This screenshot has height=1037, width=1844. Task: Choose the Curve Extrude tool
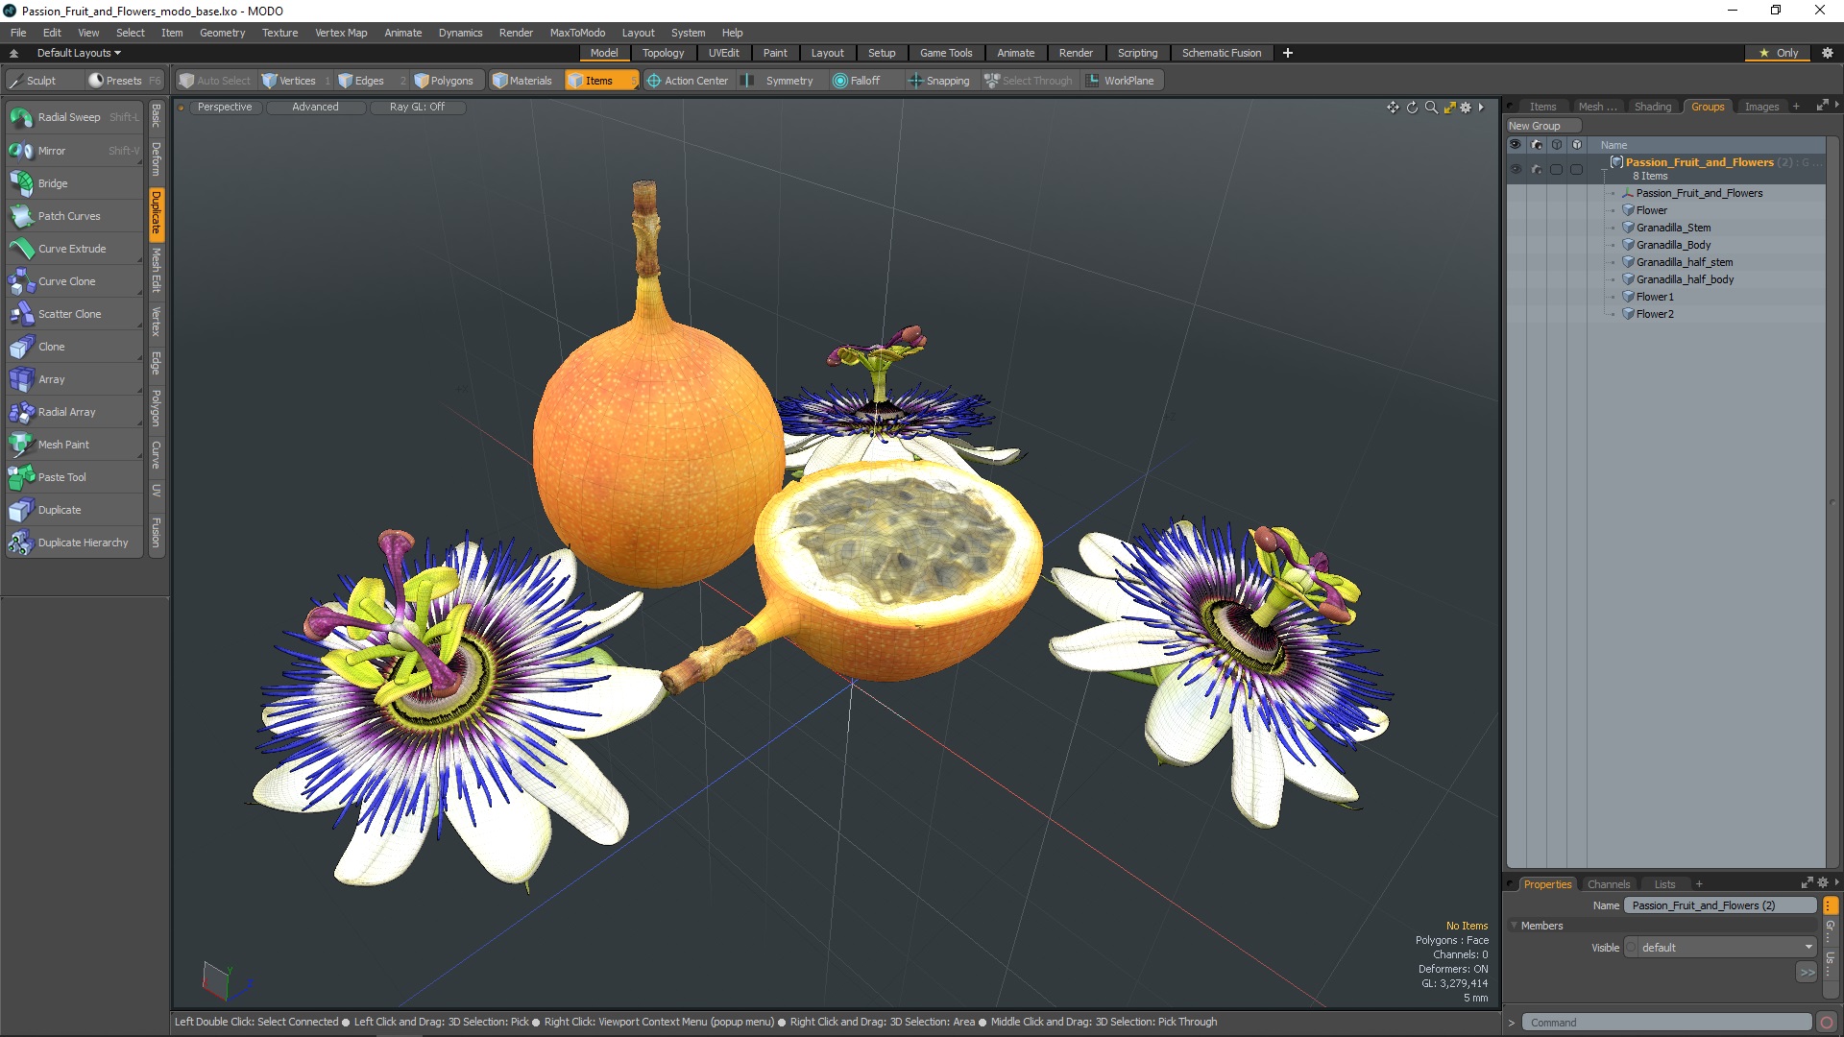pos(72,249)
